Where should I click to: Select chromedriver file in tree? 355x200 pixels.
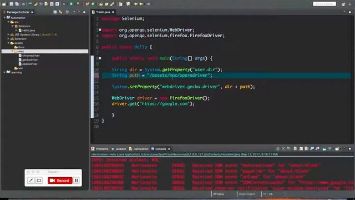(x=31, y=56)
